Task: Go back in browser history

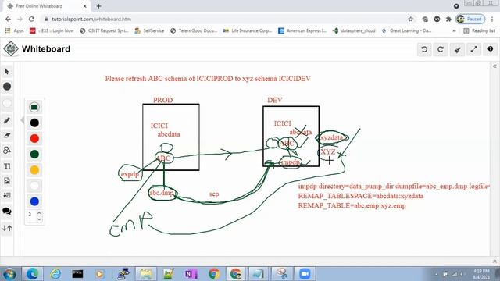Action: [8, 19]
